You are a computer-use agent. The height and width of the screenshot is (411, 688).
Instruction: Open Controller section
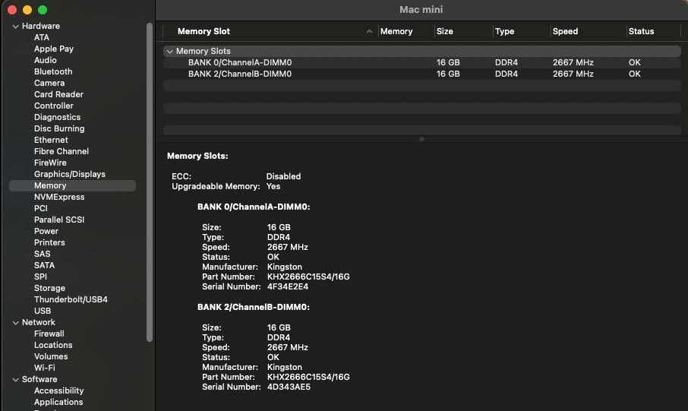click(53, 106)
